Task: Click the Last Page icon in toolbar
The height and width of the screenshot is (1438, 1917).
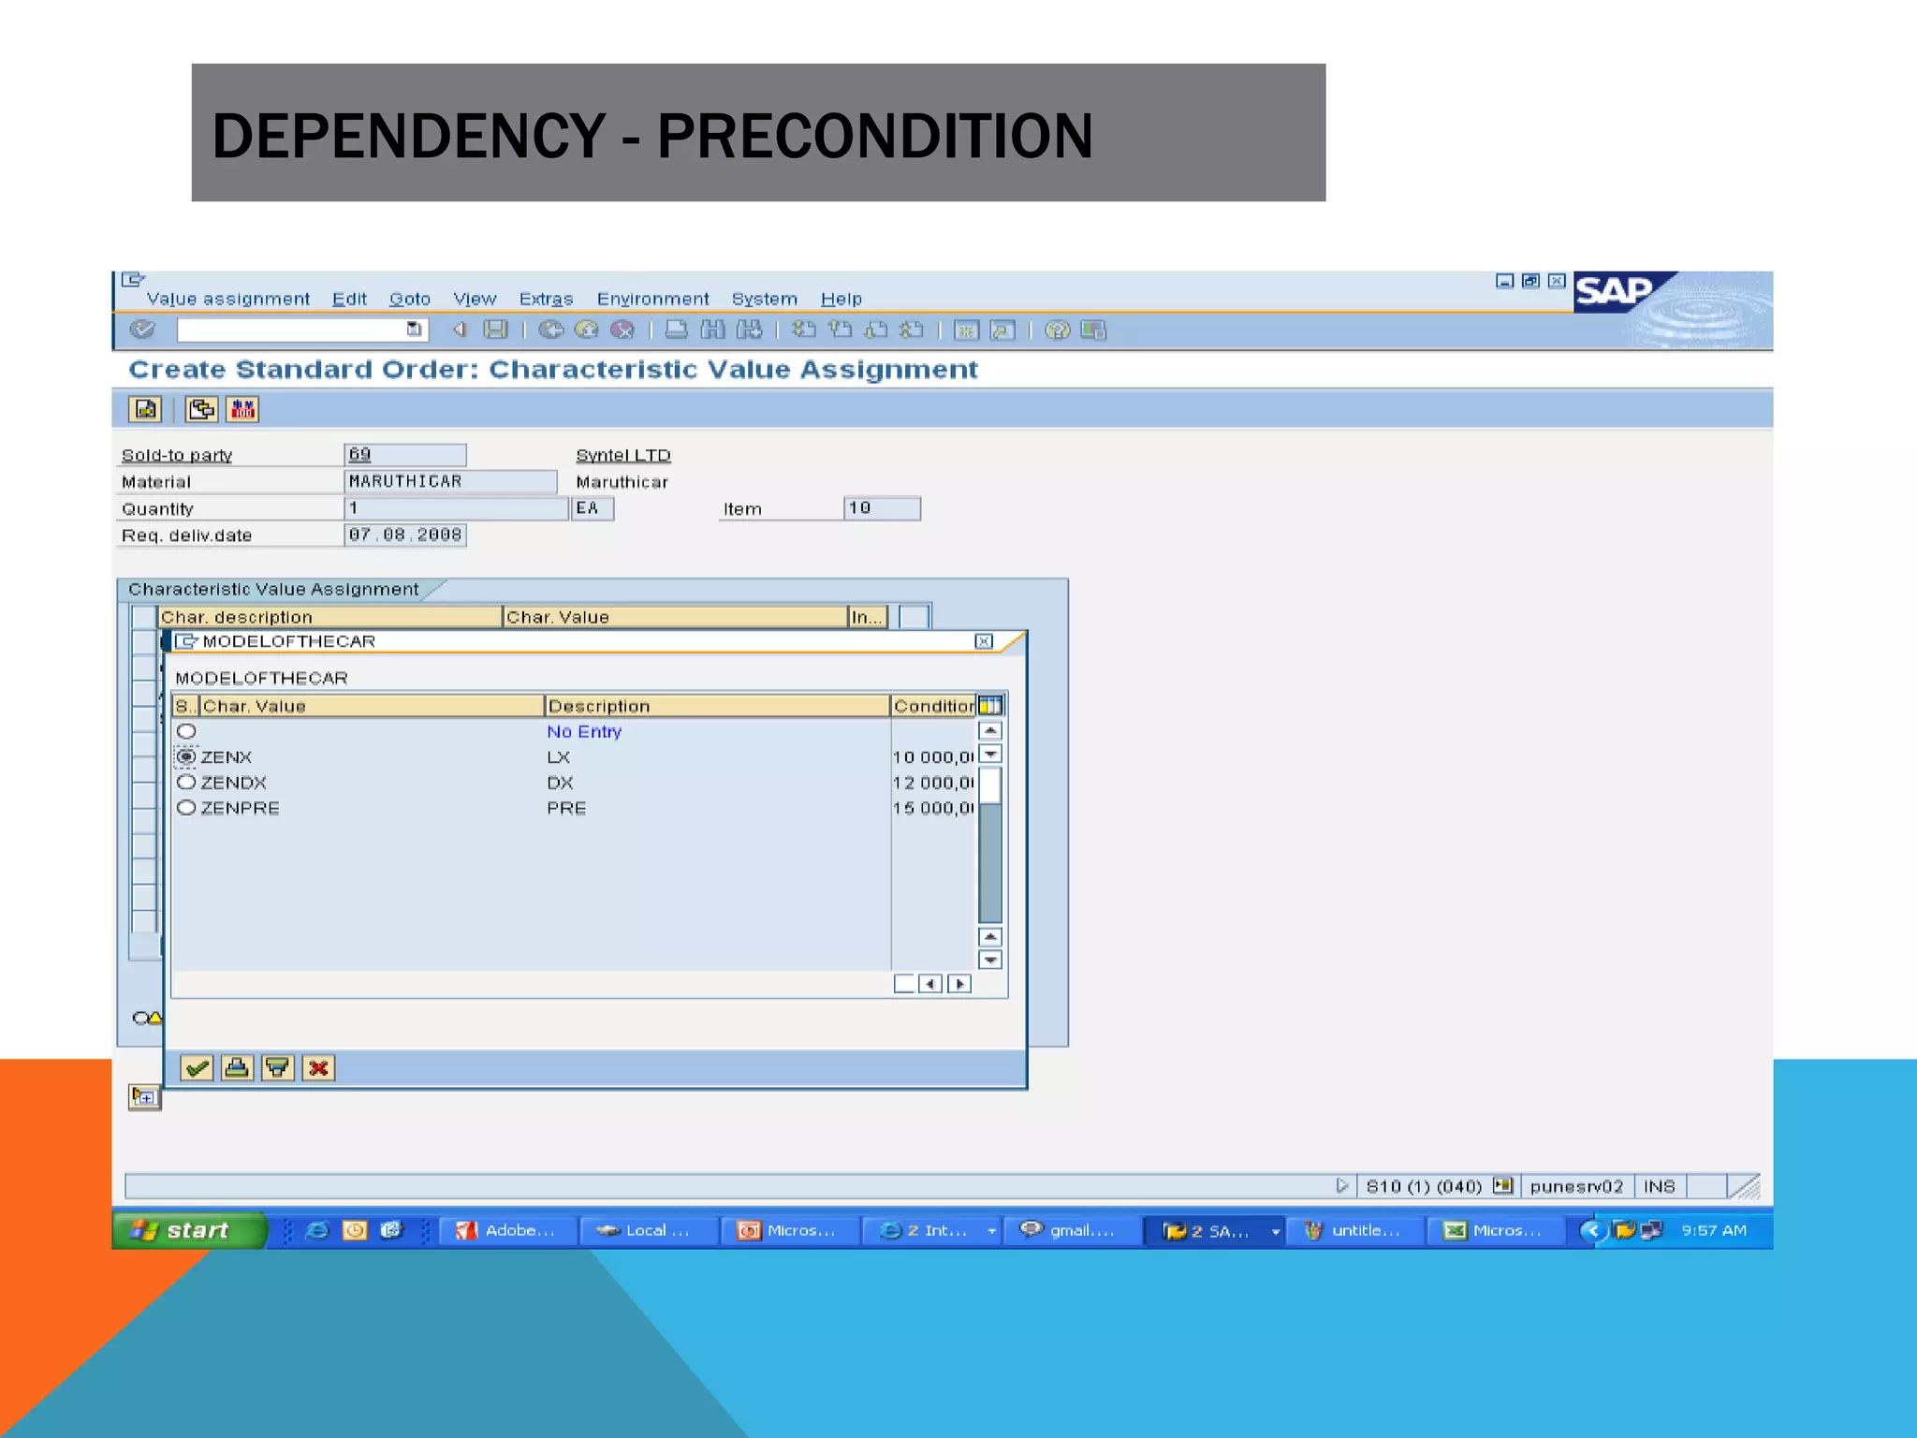Action: 912,330
